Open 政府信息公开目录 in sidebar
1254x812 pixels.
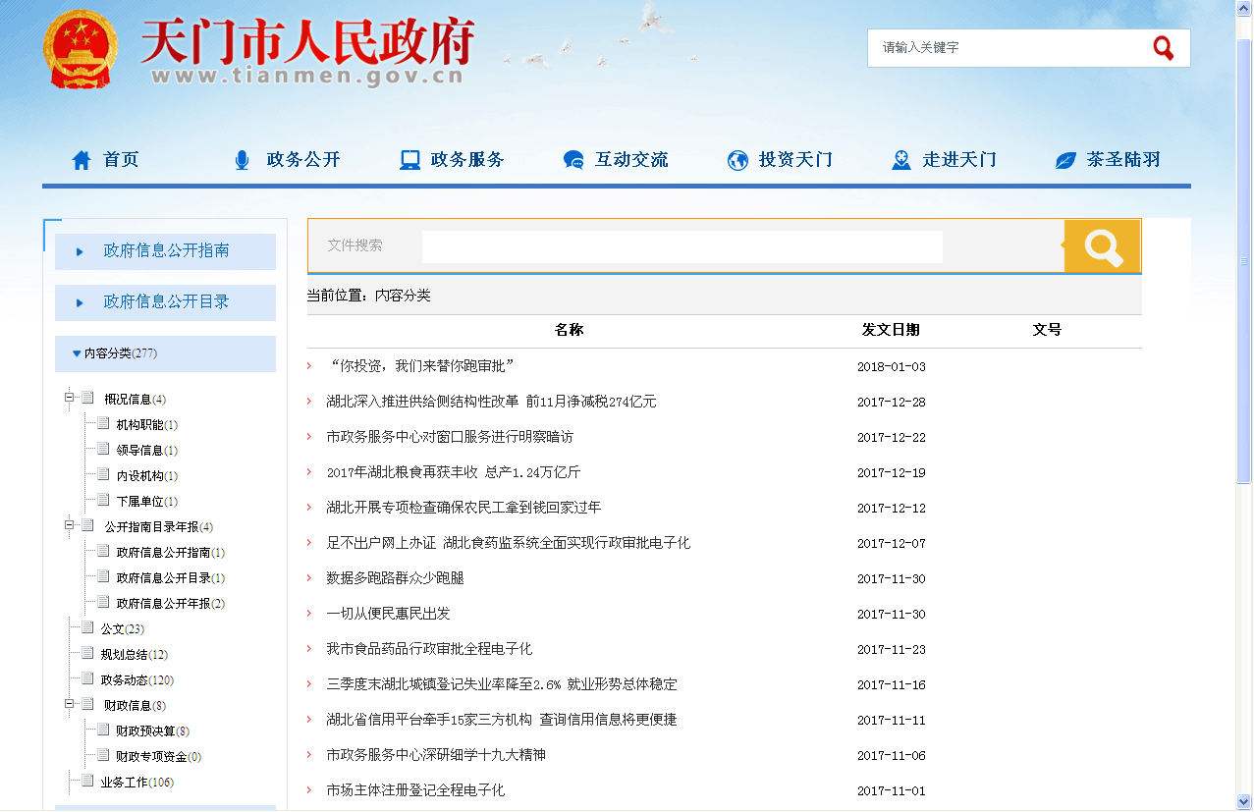[166, 302]
